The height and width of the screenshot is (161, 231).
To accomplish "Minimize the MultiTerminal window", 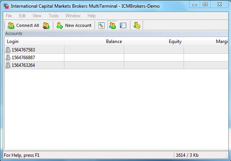I will pos(195,5).
